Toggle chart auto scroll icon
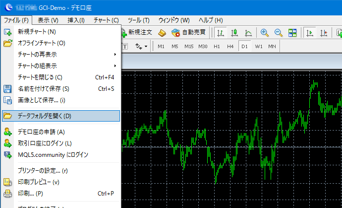 [309, 33]
